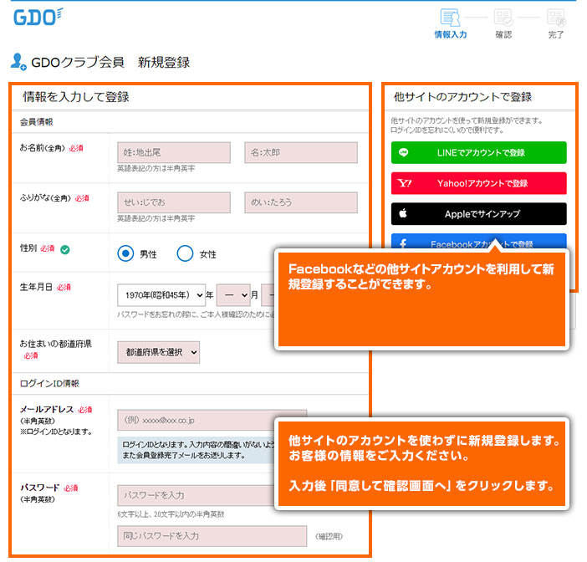
Task: Select the 女性 radio button
Action: click(185, 253)
